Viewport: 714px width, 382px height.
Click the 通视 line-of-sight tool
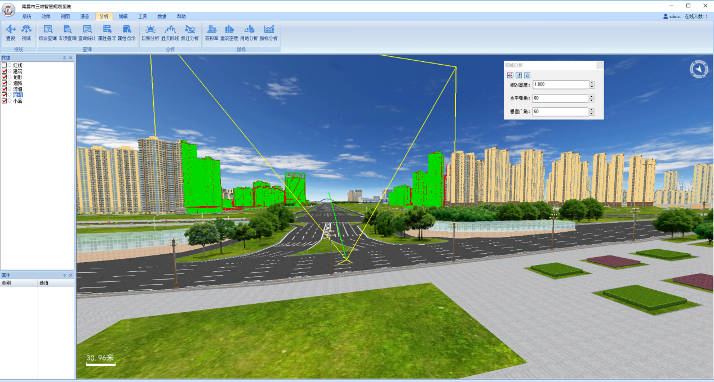(x=11, y=32)
